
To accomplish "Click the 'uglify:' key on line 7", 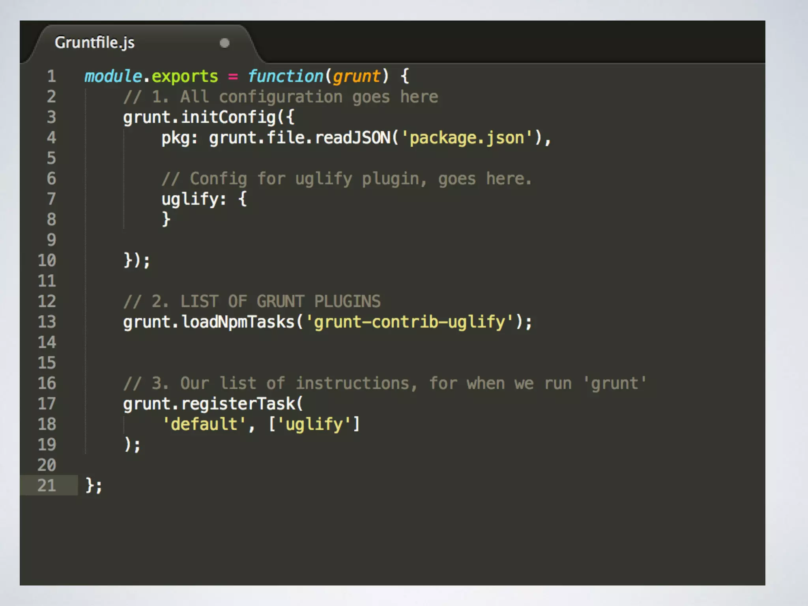I will click(193, 199).
